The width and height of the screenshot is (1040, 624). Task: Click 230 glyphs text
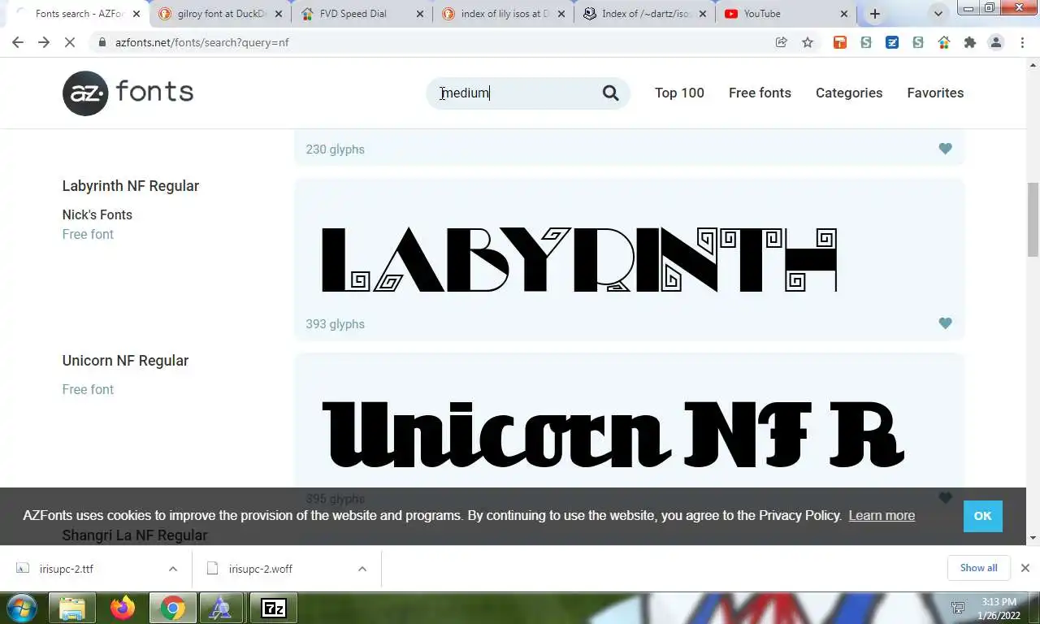click(x=335, y=149)
